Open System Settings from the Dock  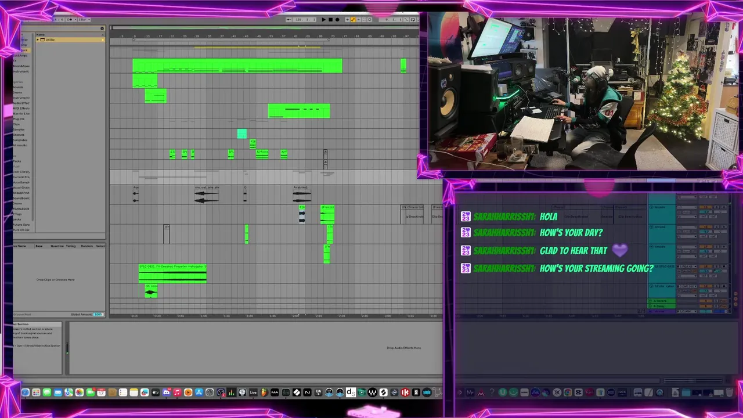(210, 392)
